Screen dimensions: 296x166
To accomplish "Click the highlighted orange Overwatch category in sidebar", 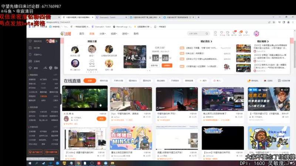I will [43, 96].
